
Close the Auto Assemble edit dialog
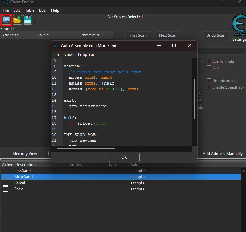[x=190, y=46]
